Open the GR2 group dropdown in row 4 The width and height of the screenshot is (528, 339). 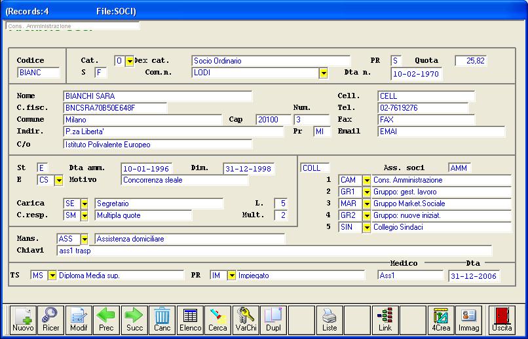pos(366,215)
